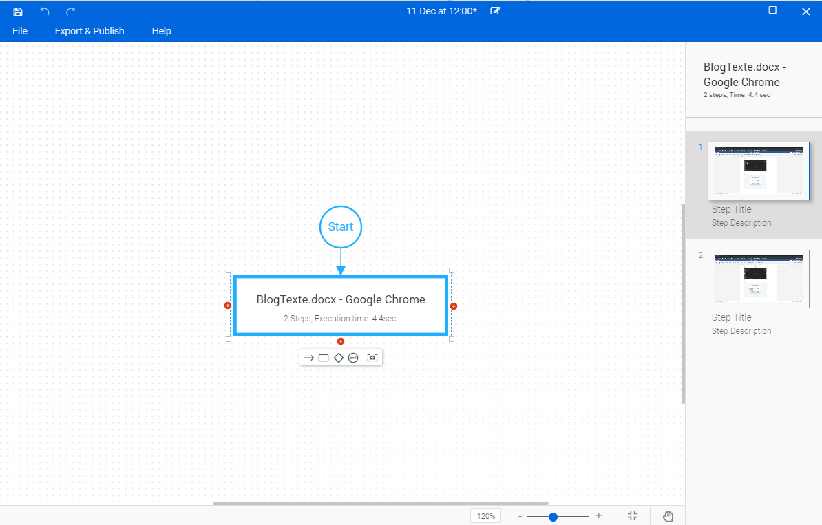Maximize the application window
The width and height of the screenshot is (822, 525).
[x=772, y=10]
